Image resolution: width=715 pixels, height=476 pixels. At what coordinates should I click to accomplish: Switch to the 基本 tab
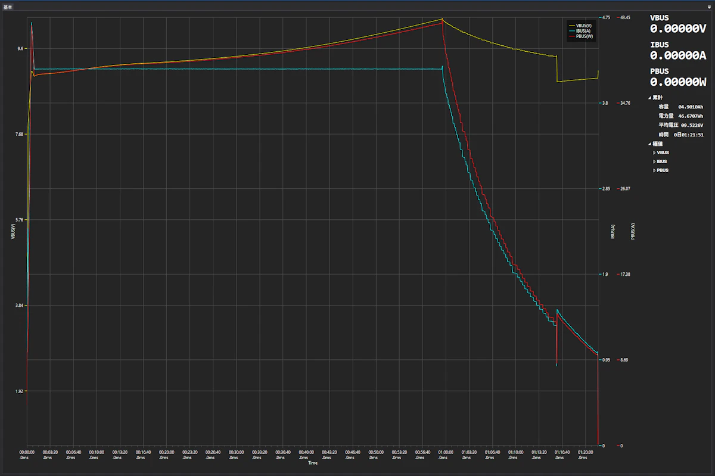tap(8, 7)
